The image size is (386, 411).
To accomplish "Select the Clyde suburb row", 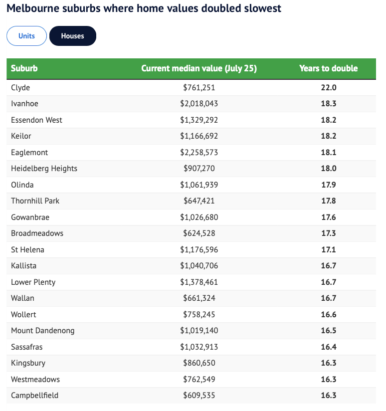I will (x=20, y=87).
